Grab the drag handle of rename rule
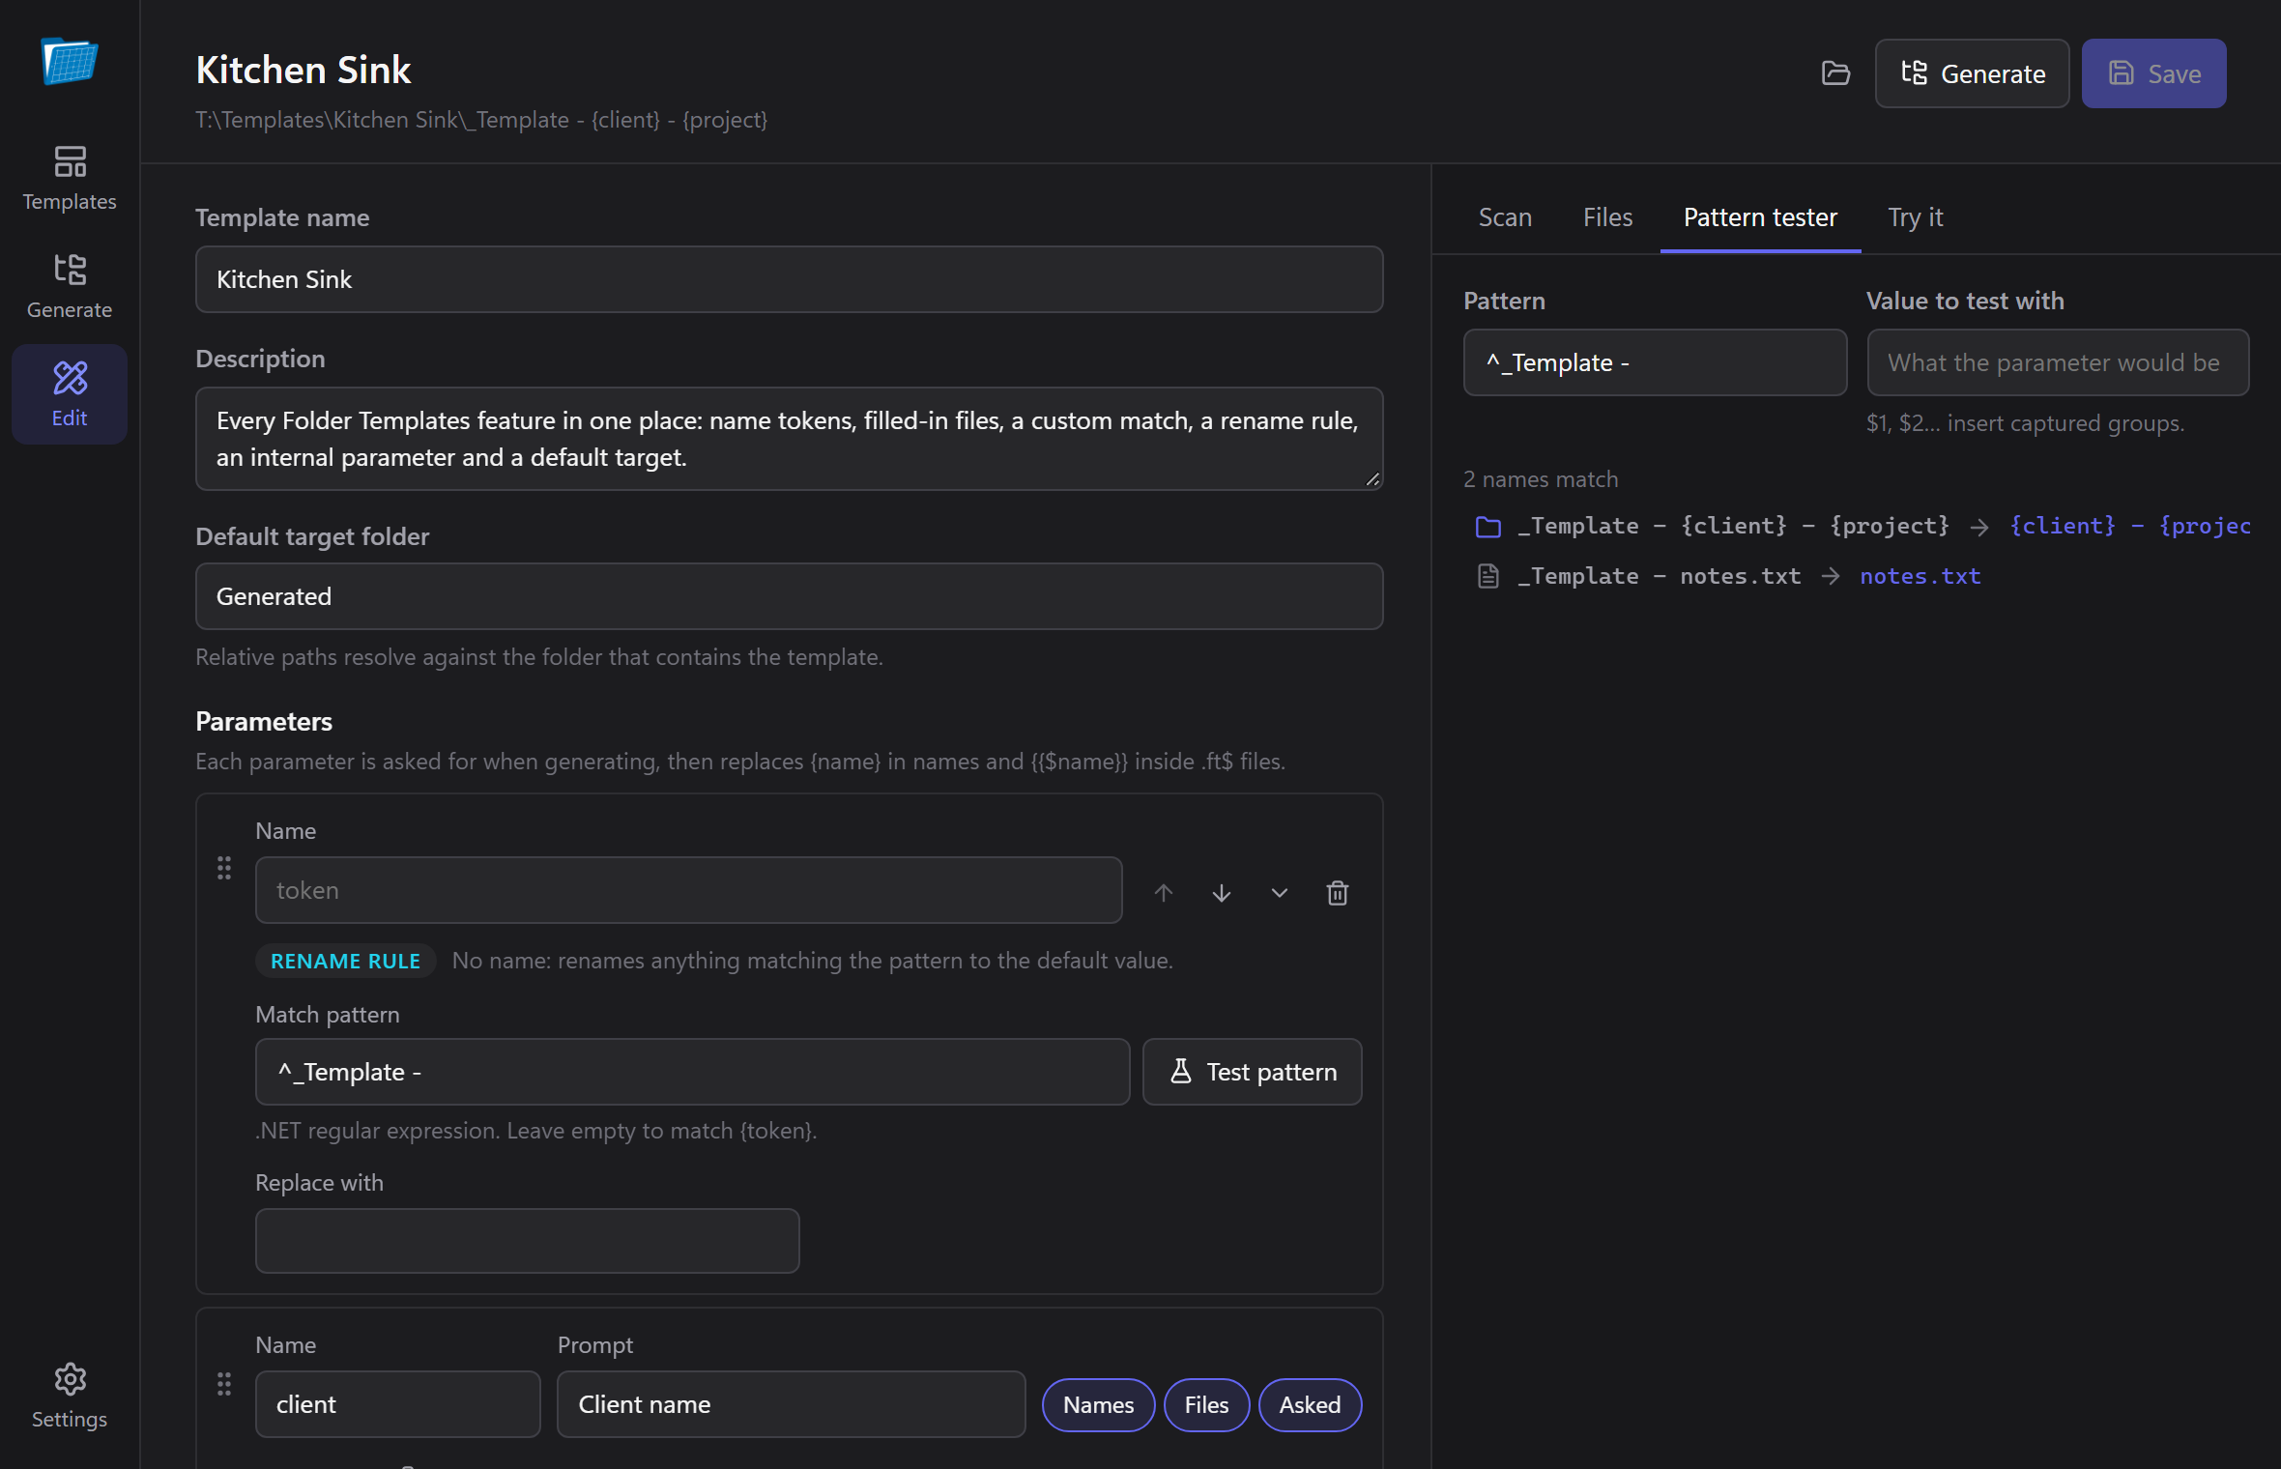 [224, 868]
